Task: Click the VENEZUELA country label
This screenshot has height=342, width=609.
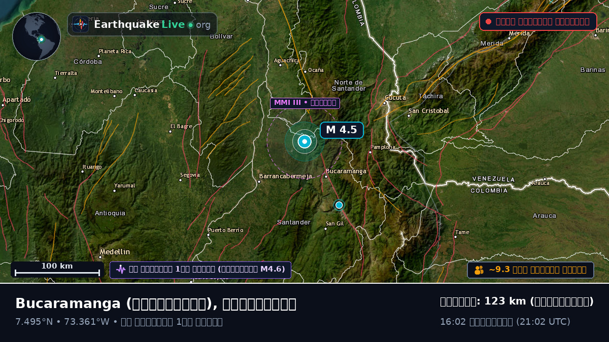Action: pyautogui.click(x=493, y=179)
